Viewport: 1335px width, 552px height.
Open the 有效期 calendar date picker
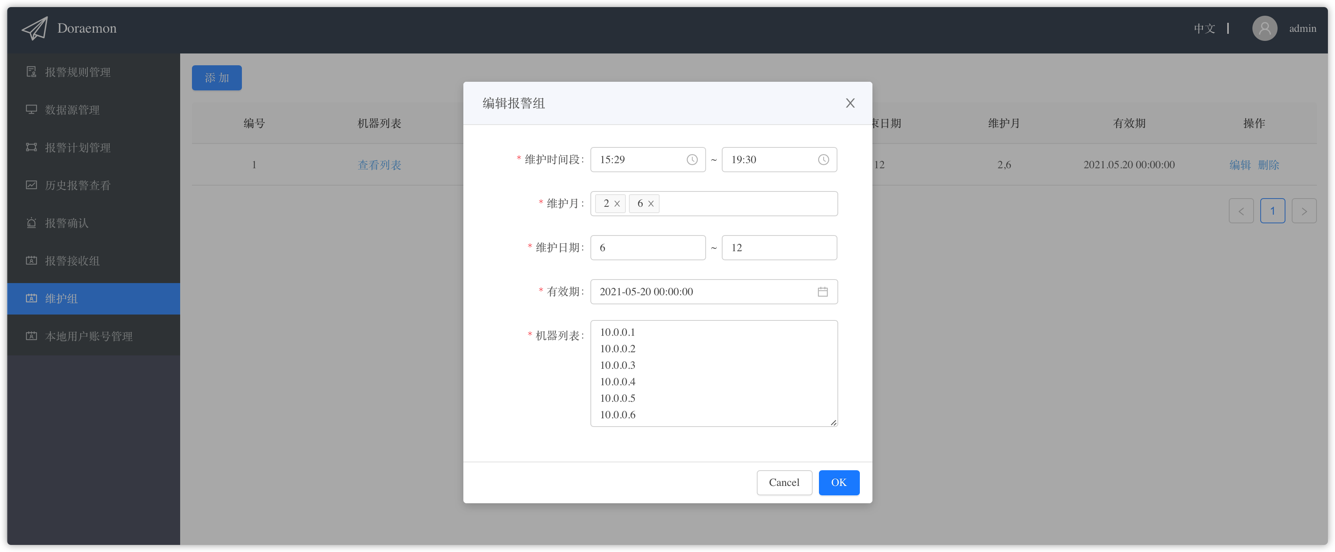tap(823, 292)
